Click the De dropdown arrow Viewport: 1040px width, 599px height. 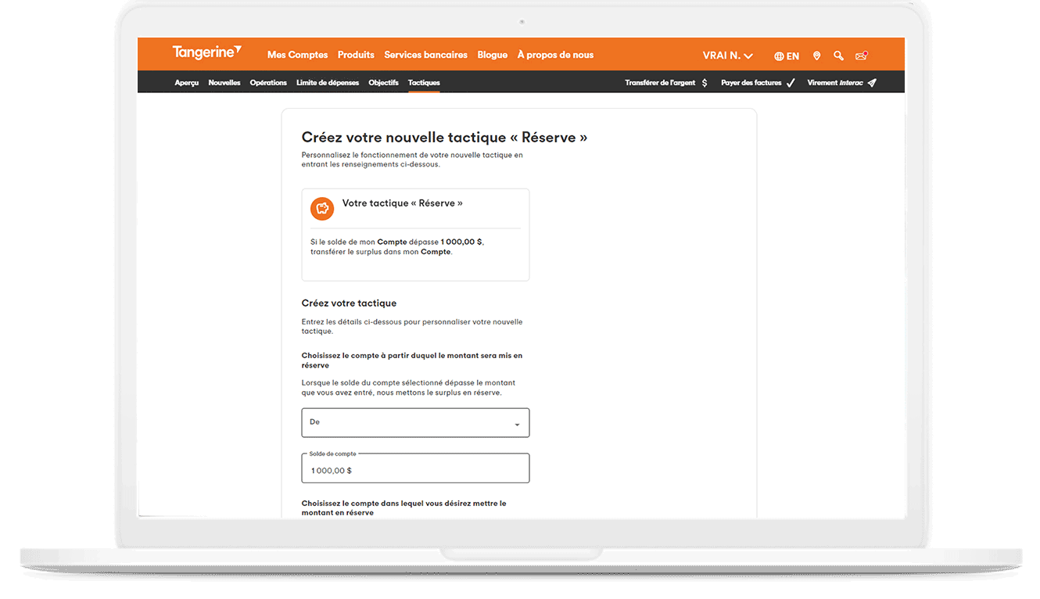click(517, 425)
